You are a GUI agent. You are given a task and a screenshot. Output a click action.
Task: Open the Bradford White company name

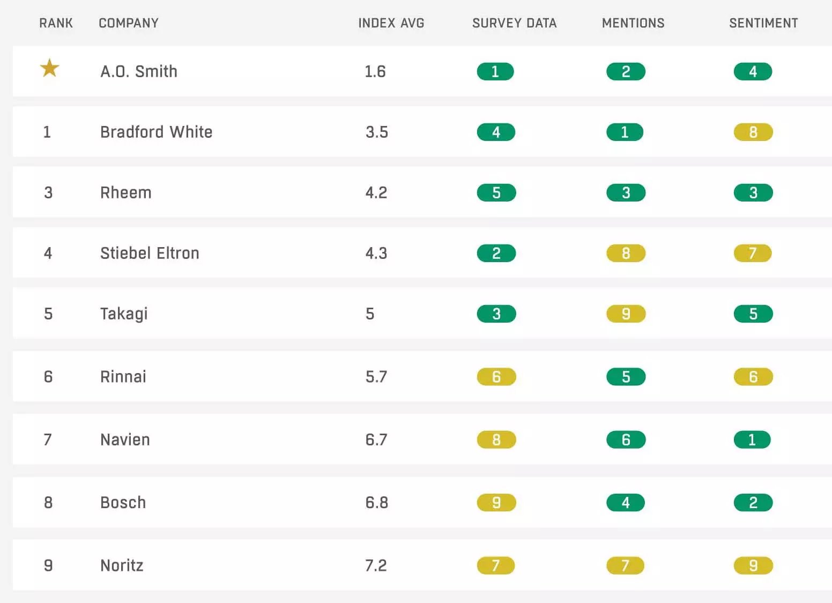tap(156, 132)
